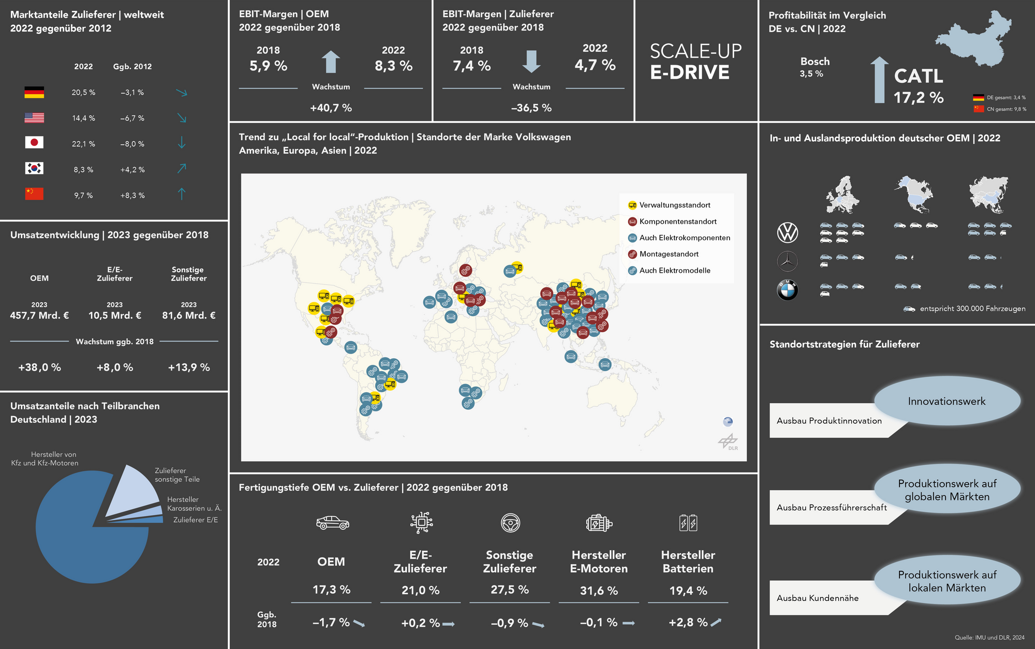This screenshot has width=1035, height=649.
Task: Click the DLR logo on map
Action: pyautogui.click(x=728, y=442)
